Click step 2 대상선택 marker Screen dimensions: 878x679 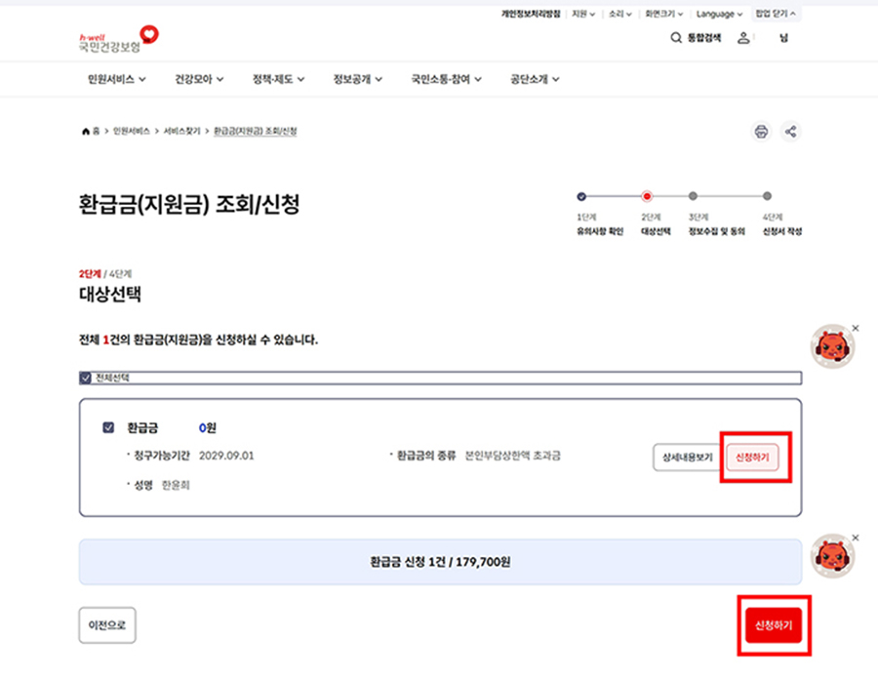point(647,196)
